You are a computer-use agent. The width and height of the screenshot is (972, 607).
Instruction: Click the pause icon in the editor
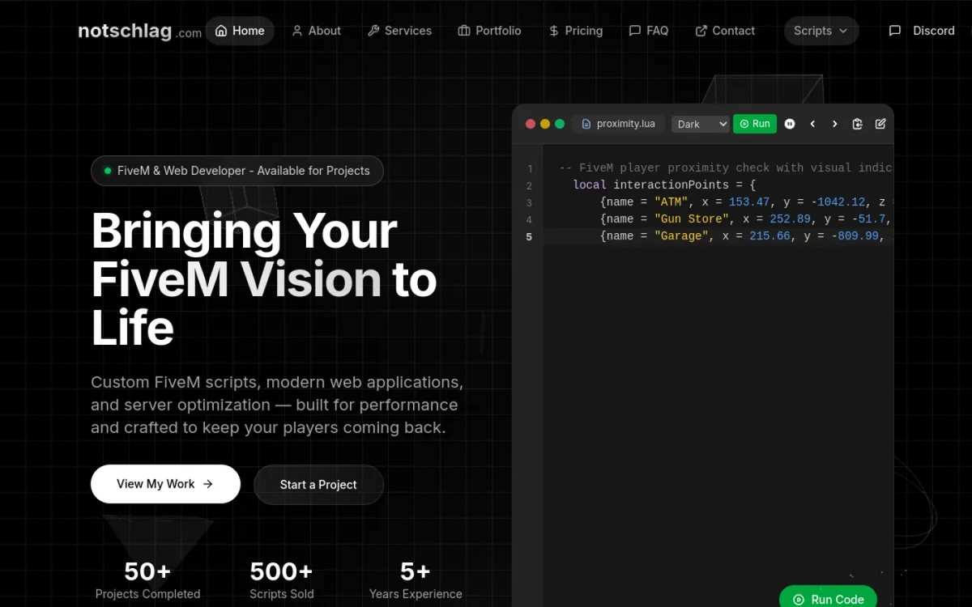pos(790,124)
